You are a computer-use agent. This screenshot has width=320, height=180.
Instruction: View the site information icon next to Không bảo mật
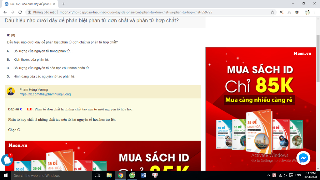30,12
